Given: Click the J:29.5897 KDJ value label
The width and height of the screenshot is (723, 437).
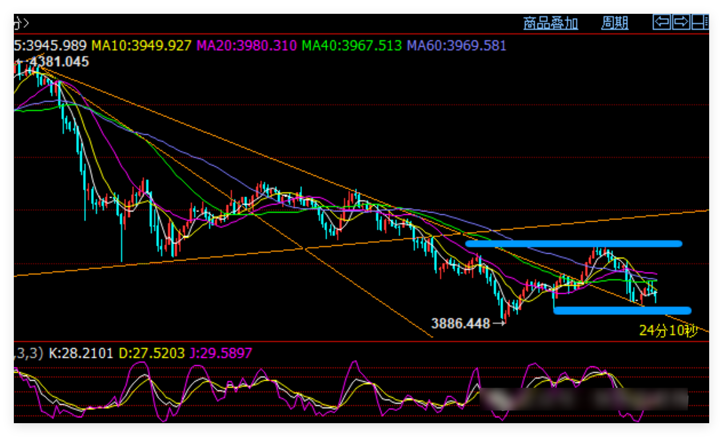Looking at the screenshot, I should click(x=221, y=353).
